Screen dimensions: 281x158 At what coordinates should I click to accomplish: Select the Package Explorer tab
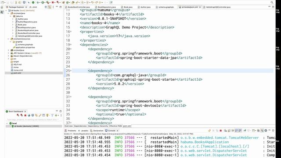pyautogui.click(x=16, y=7)
